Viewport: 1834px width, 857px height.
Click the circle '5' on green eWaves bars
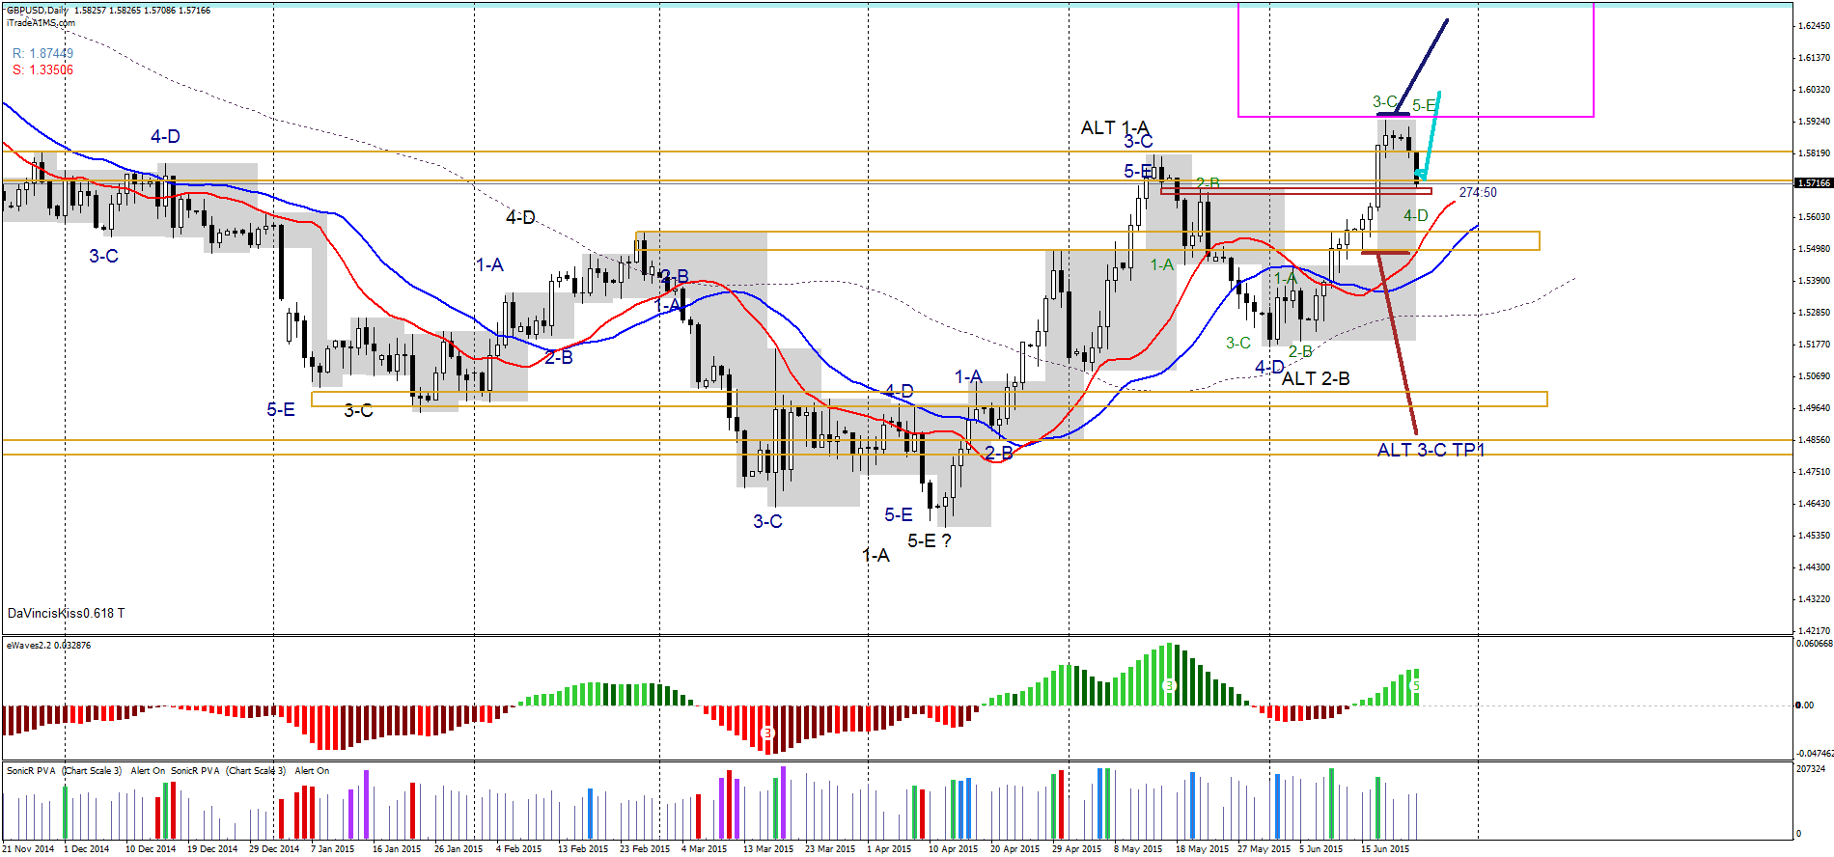click(1415, 686)
